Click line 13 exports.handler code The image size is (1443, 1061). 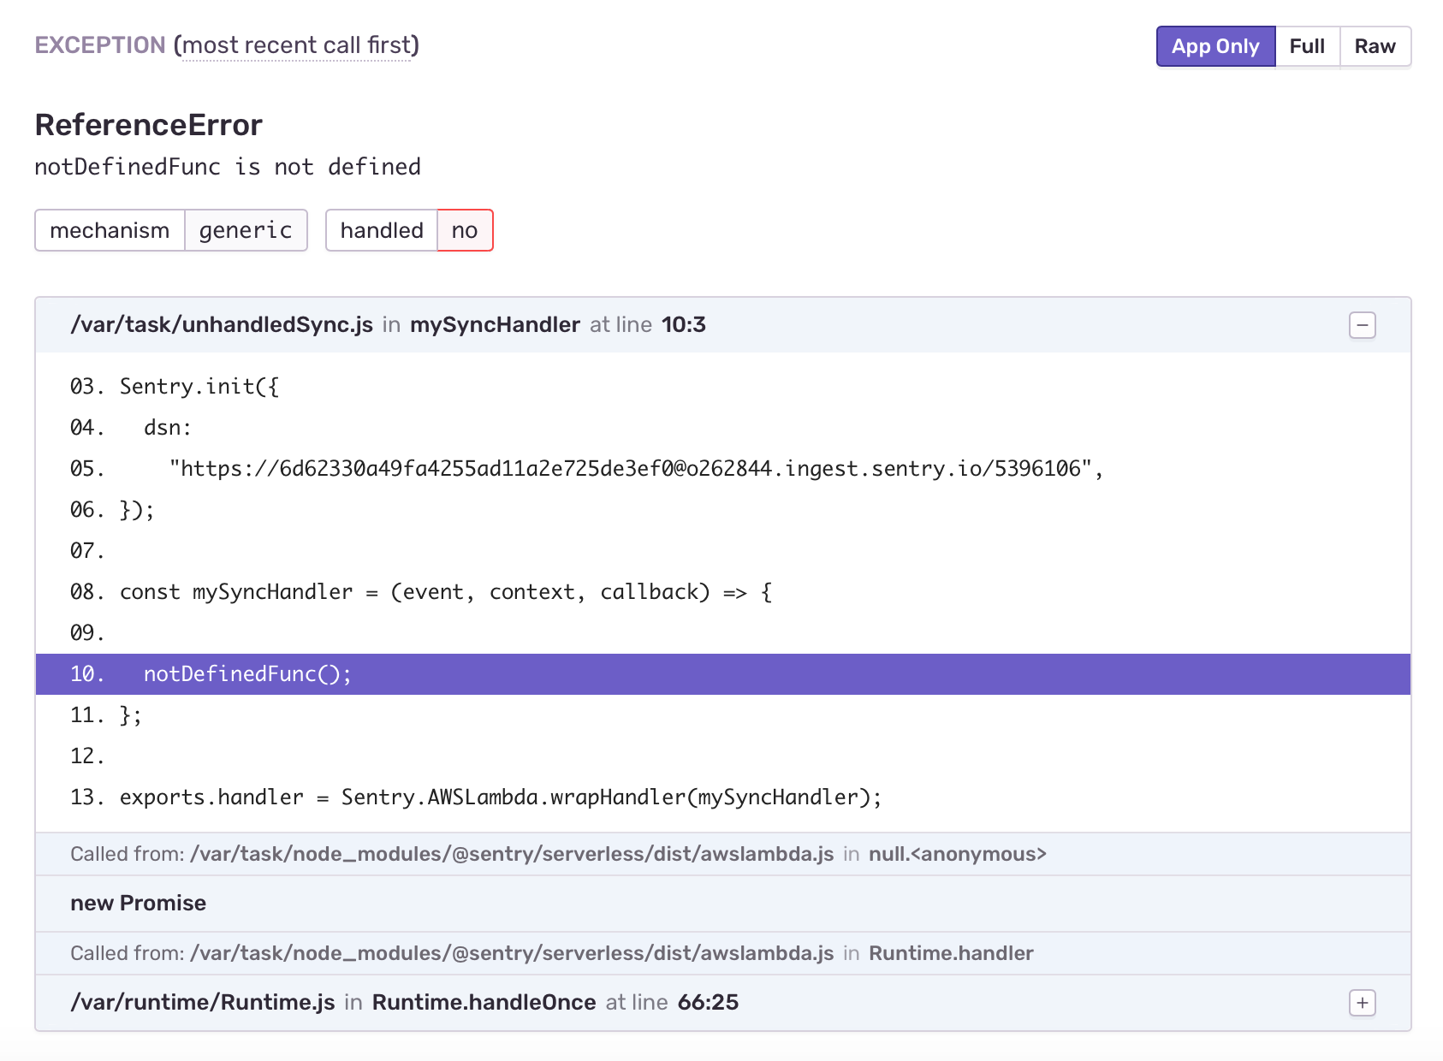coord(501,797)
